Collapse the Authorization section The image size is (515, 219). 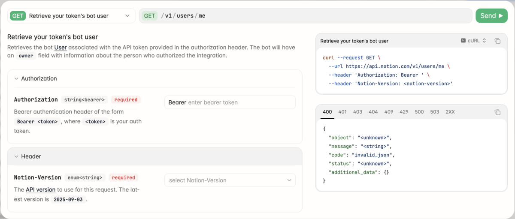click(17, 78)
